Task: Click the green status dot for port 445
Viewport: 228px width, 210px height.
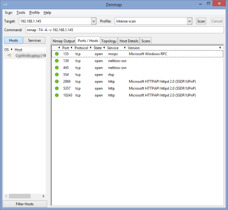Action: point(57,68)
